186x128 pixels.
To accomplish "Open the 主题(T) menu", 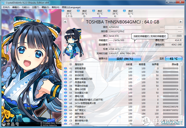I will (35, 7).
